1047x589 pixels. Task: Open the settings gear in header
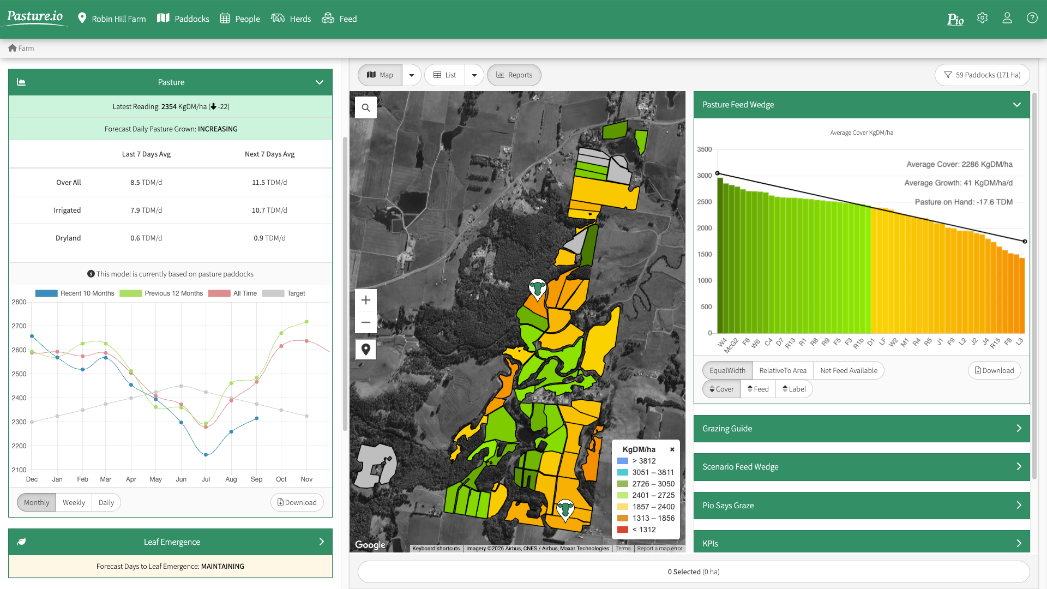(x=983, y=18)
